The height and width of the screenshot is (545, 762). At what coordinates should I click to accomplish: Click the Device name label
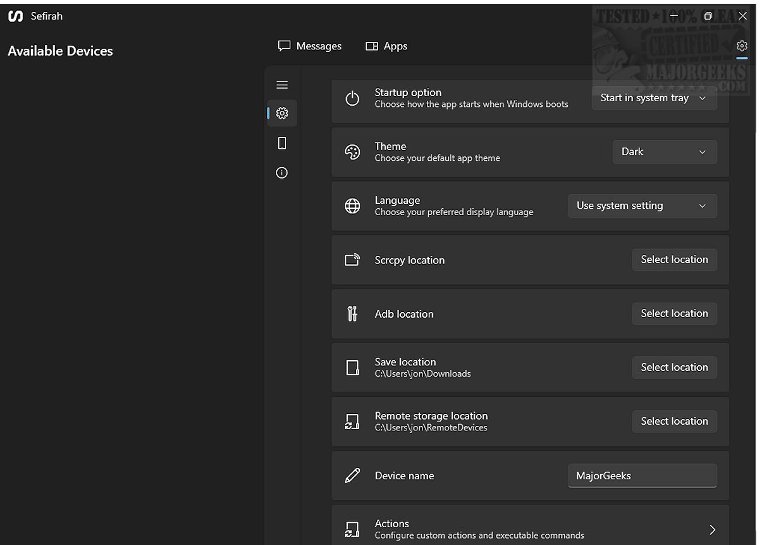tap(404, 476)
